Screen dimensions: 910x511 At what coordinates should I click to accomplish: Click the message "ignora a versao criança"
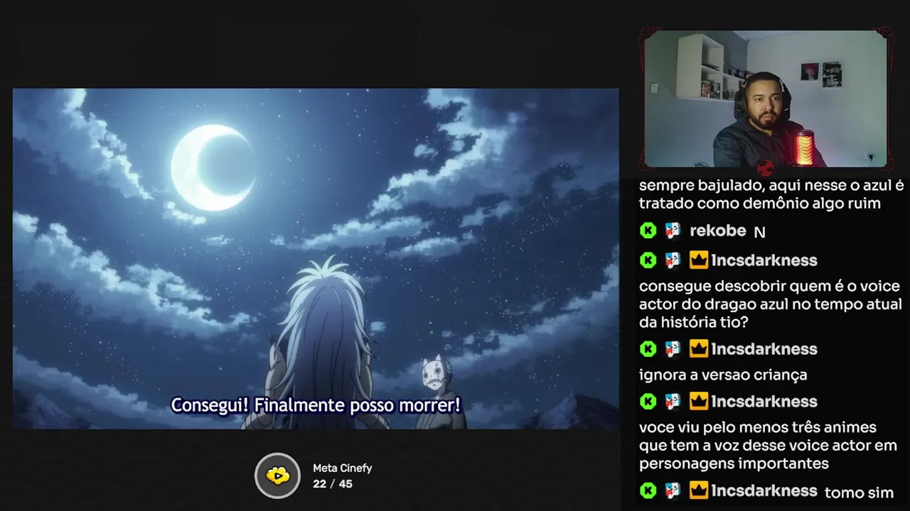[723, 375]
